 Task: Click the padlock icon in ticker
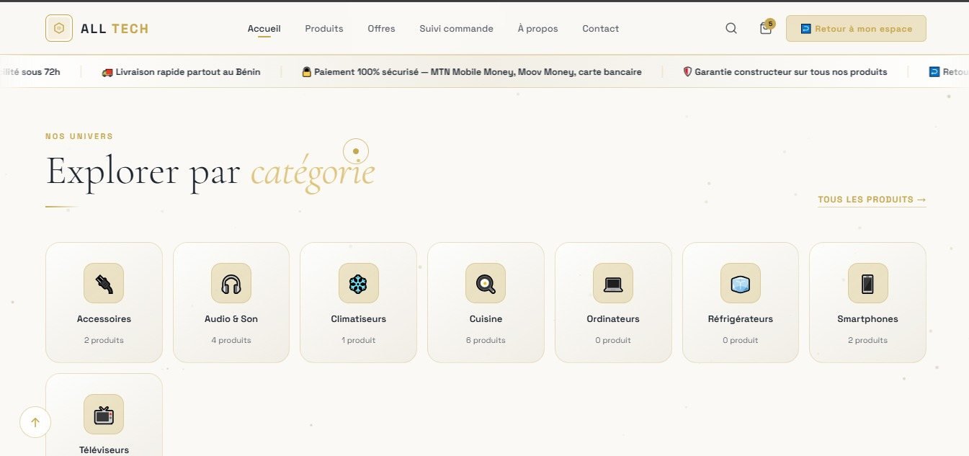pos(306,72)
